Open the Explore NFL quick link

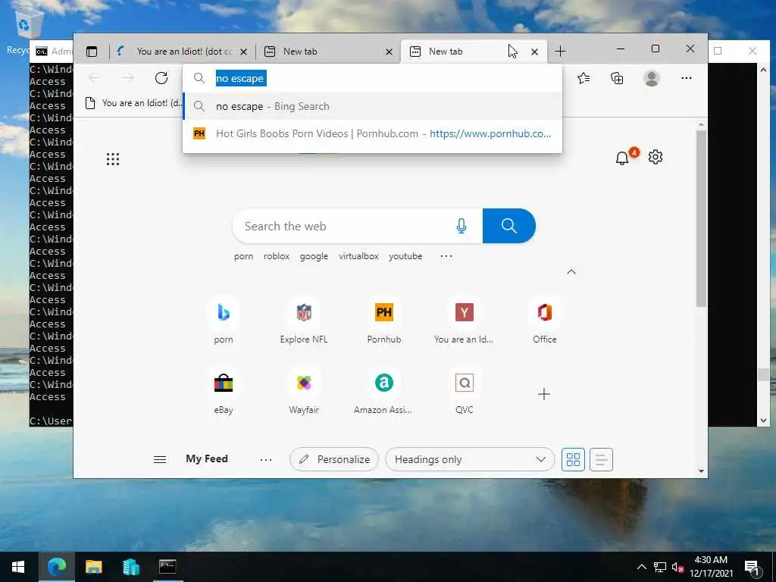[304, 321]
